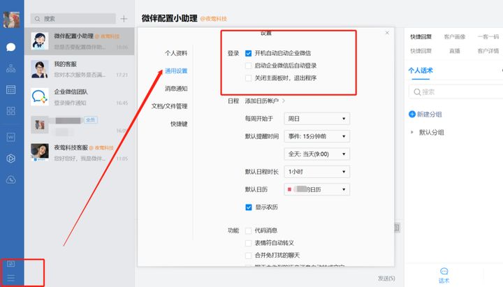Click the 个人话术 search input field
Viewport: 503px width, 287px height.
click(454, 91)
